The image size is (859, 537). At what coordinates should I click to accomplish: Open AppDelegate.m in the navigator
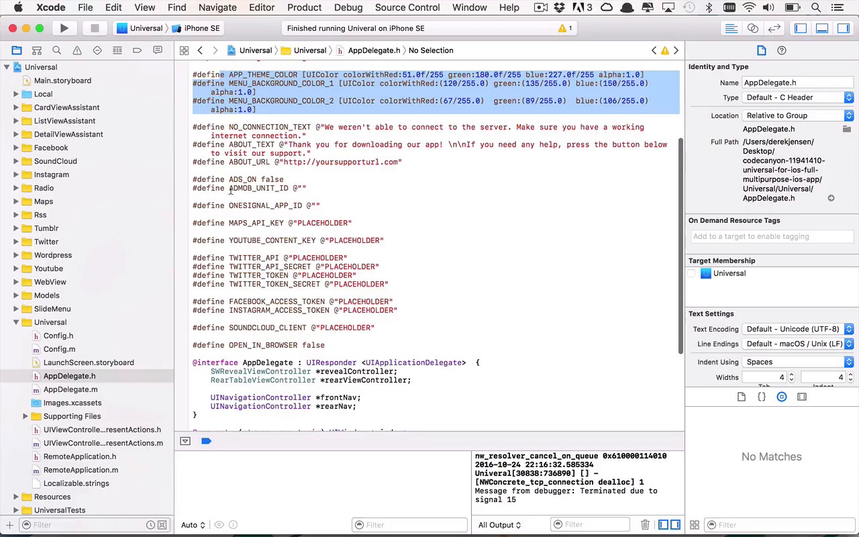coord(70,389)
